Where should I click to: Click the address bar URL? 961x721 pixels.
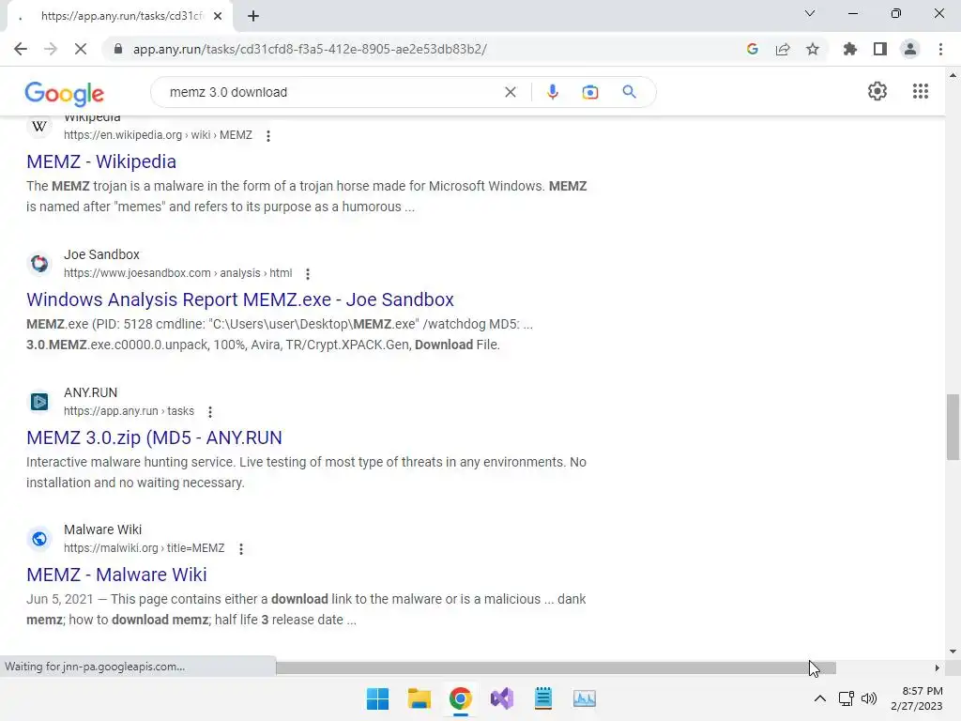(310, 49)
